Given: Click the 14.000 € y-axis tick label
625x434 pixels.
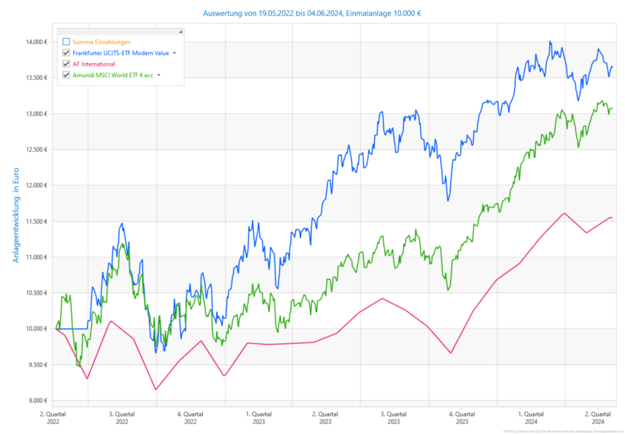Looking at the screenshot, I should [35, 42].
